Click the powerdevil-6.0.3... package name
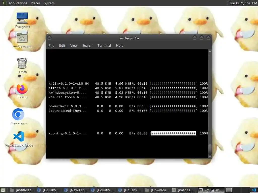This screenshot has width=258, height=193. [x=68, y=106]
